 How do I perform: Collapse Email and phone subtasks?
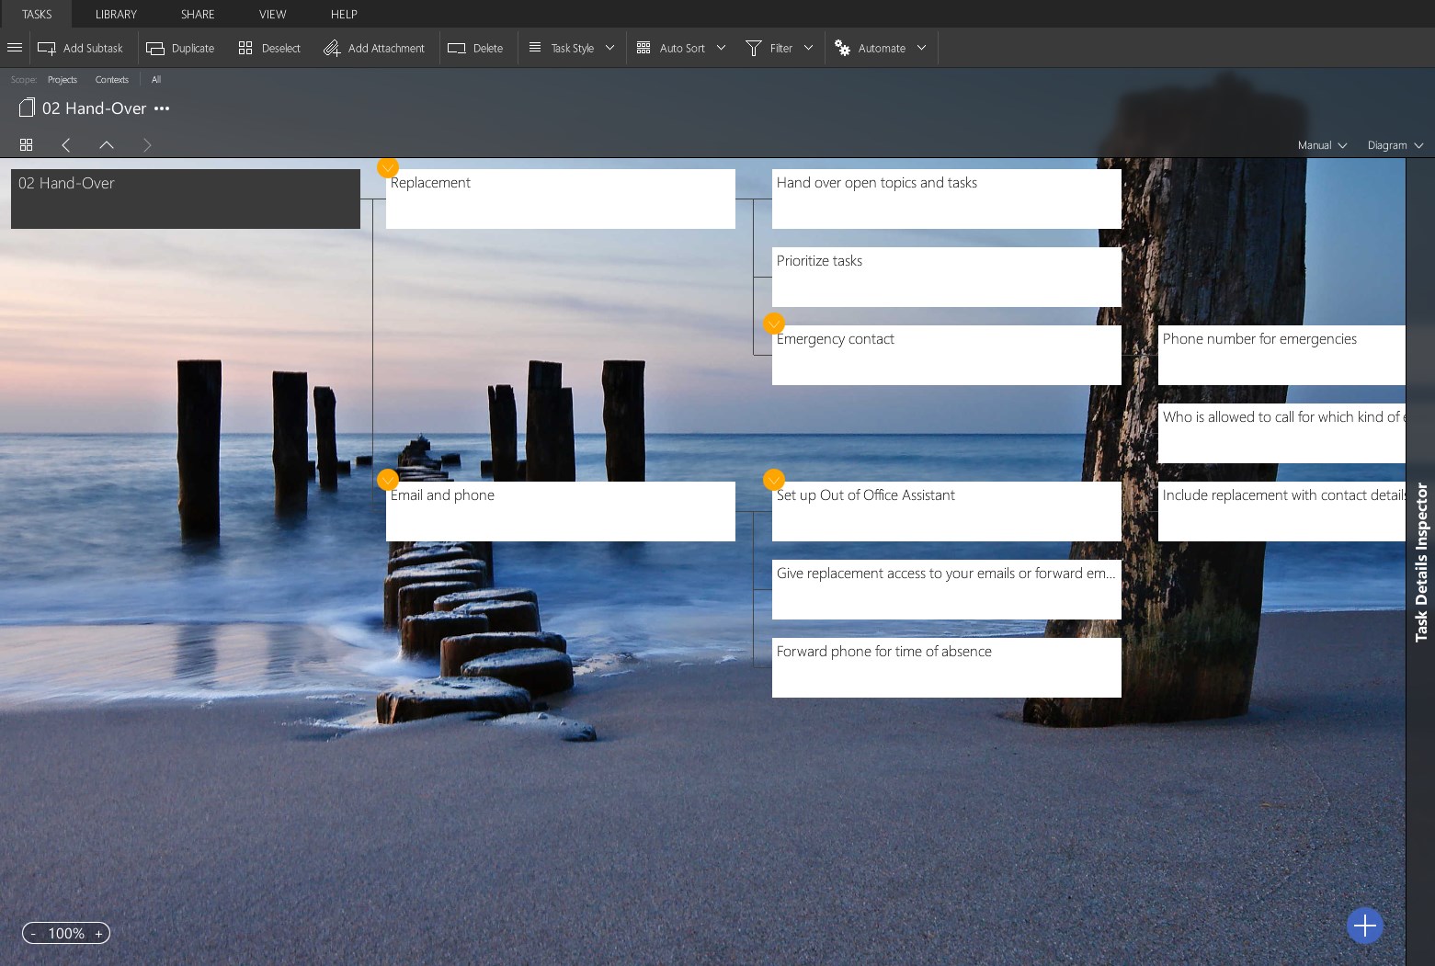coord(388,480)
